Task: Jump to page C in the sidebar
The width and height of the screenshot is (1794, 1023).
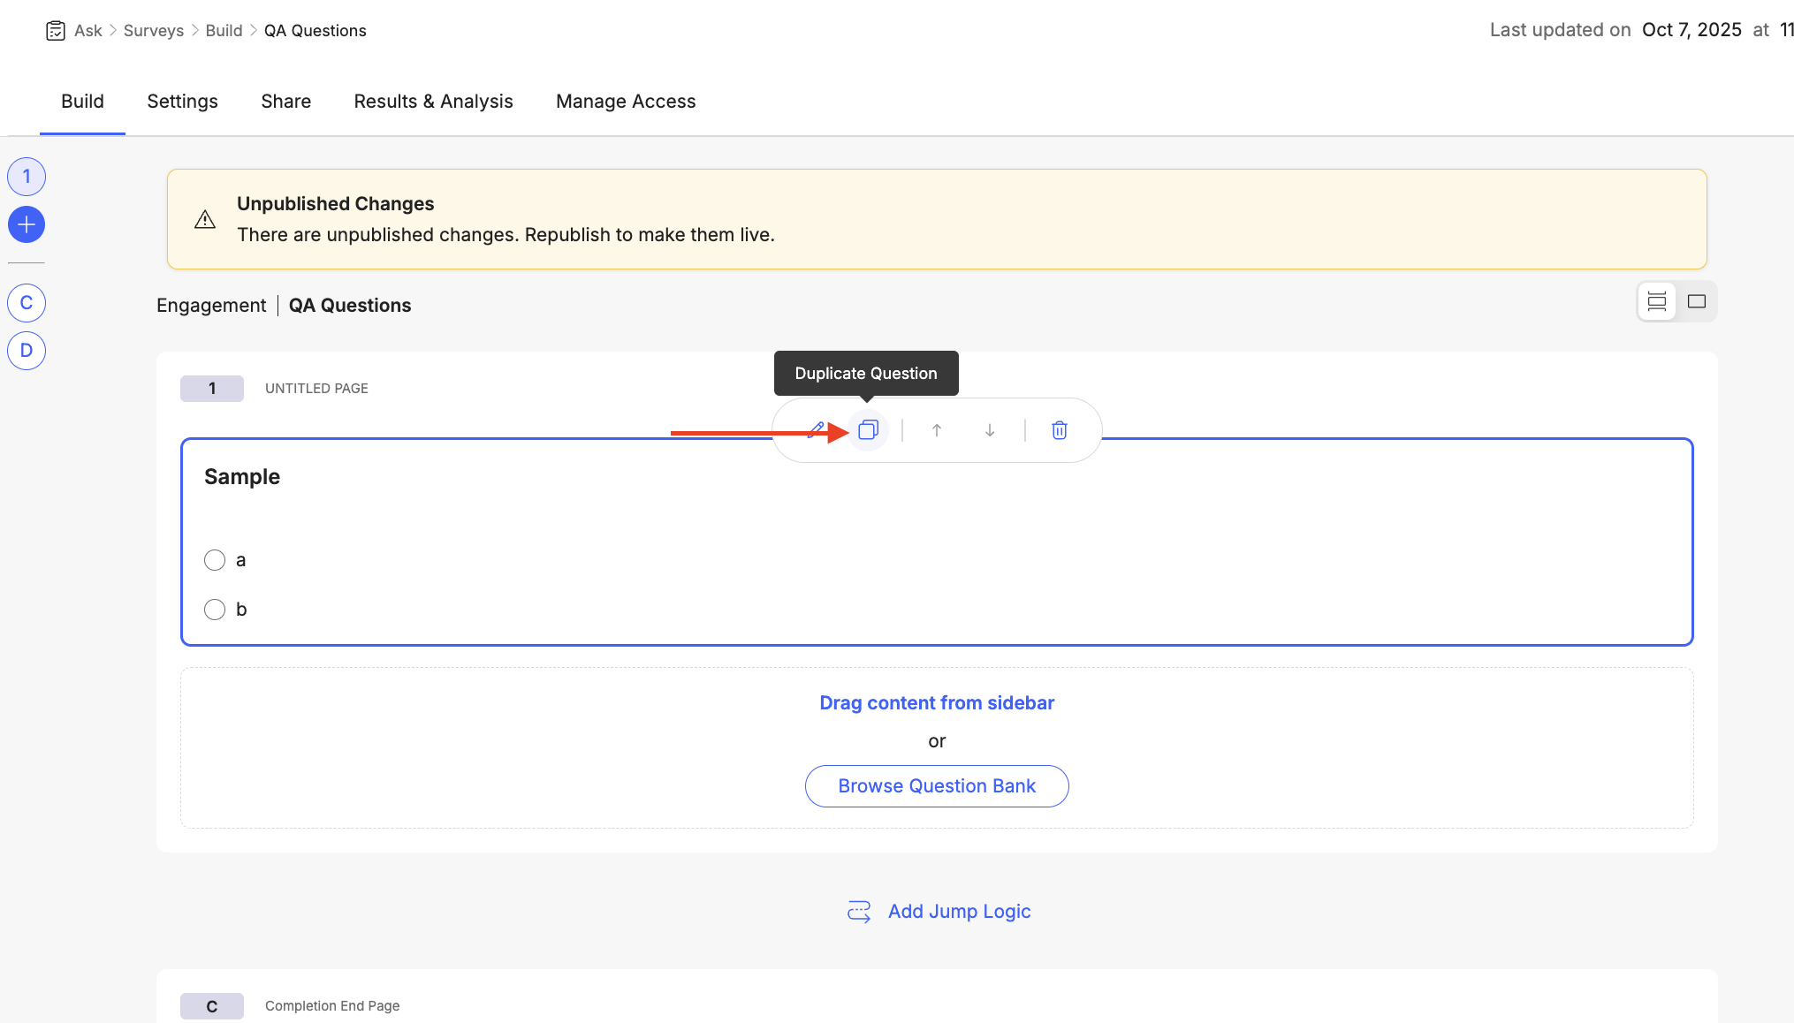Action: tap(27, 303)
